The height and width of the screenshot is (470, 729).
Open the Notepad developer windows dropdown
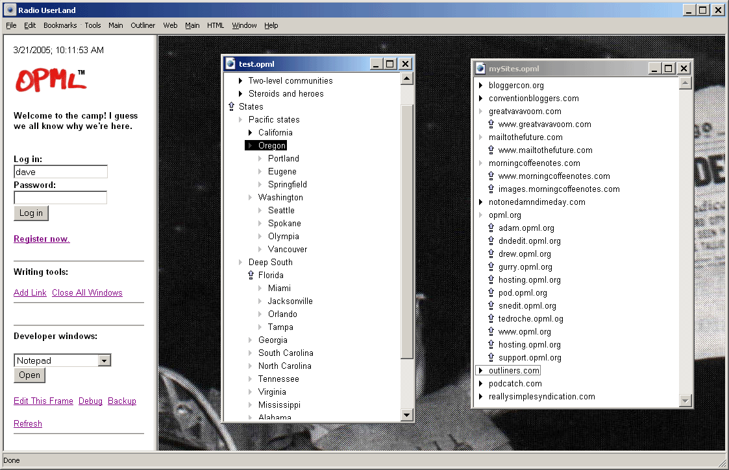click(x=104, y=360)
